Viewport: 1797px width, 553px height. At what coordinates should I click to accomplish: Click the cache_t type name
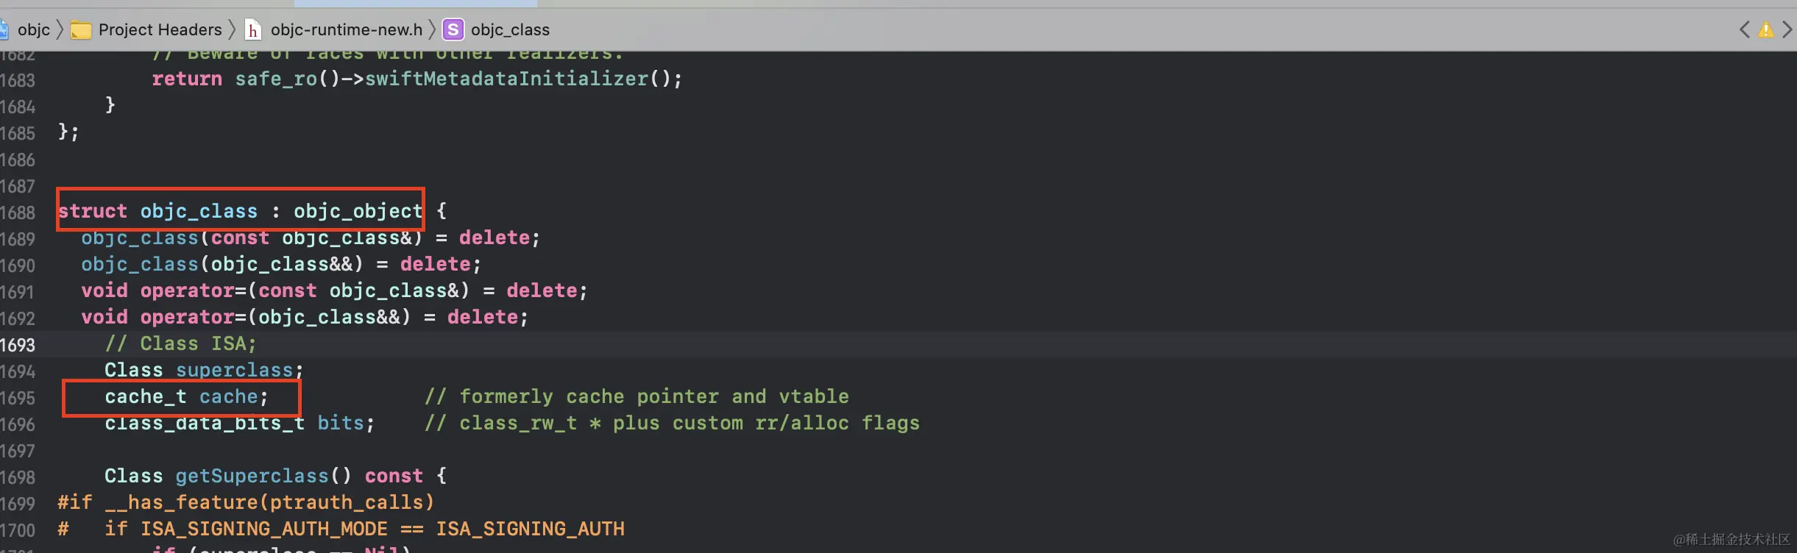coord(145,397)
